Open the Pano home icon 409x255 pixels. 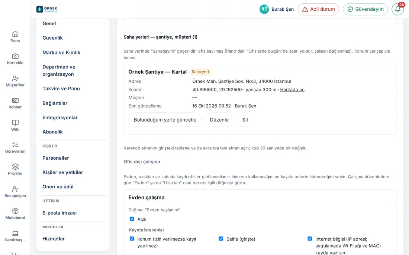(15, 34)
